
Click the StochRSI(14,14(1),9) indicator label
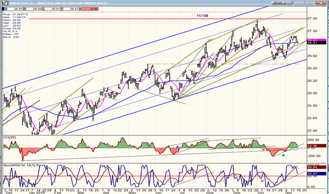point(21,165)
